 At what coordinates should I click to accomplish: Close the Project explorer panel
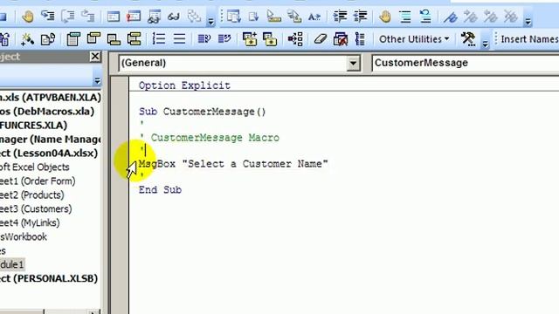click(95, 57)
